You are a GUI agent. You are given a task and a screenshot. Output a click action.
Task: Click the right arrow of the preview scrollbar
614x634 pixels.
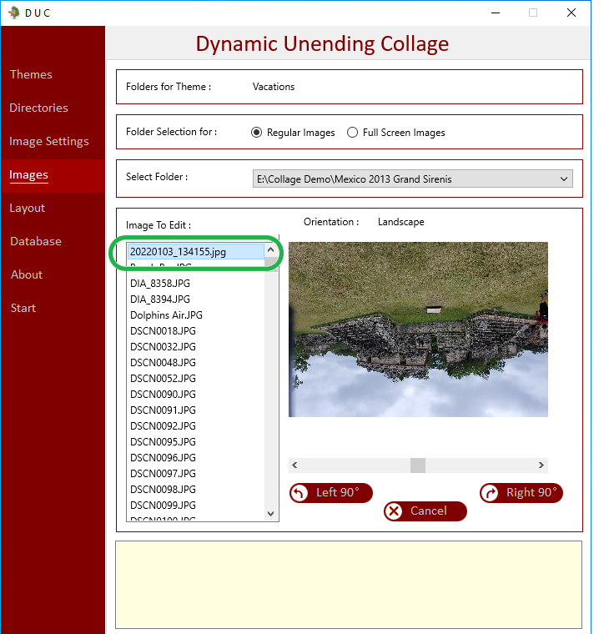coord(541,465)
